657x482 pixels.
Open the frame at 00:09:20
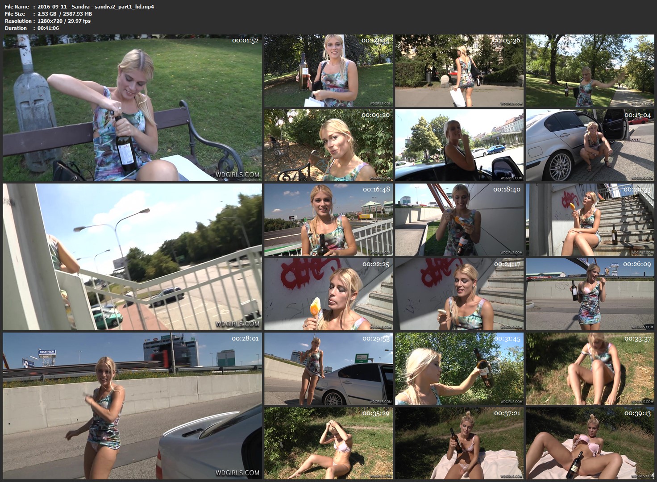(x=328, y=145)
